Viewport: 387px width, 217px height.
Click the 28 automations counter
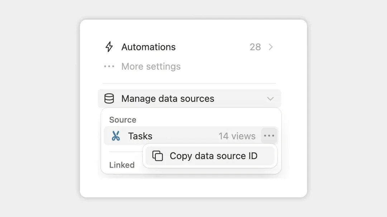coord(255,47)
